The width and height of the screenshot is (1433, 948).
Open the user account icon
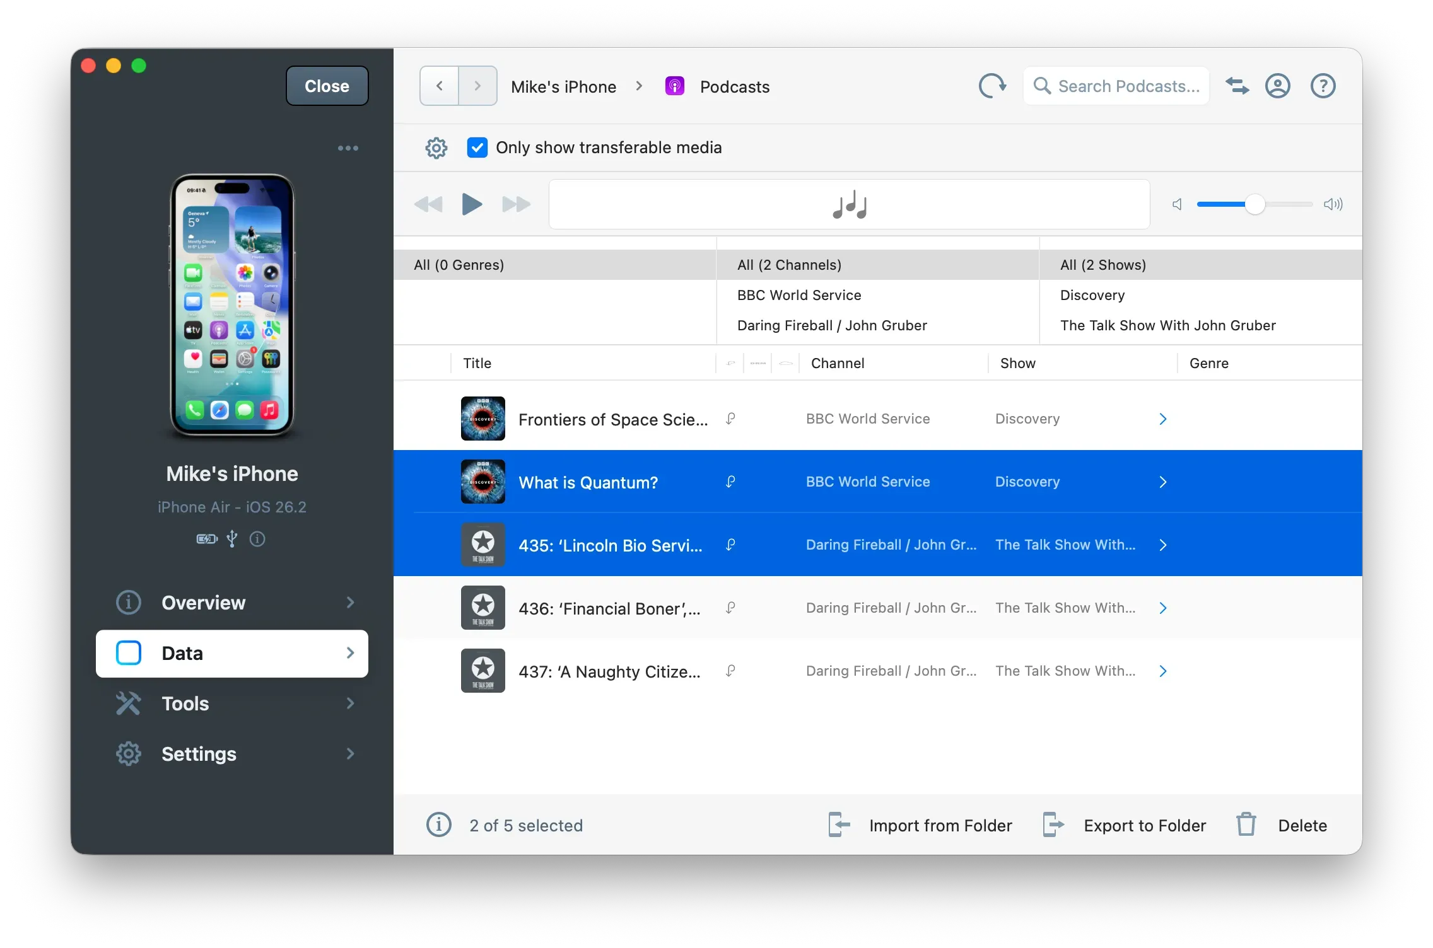(x=1278, y=86)
